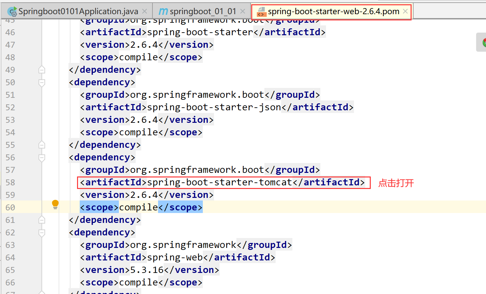Click opening dependency tag on line 62
The height and width of the screenshot is (294, 486).
click(x=102, y=232)
